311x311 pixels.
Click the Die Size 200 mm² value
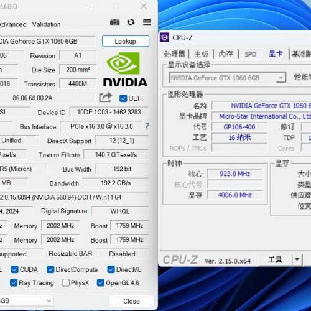(x=78, y=70)
